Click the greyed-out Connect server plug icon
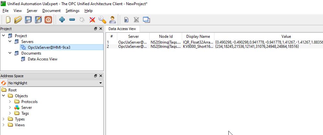Image resolution: width=323 pixels, height=135 pixels. [82, 20]
